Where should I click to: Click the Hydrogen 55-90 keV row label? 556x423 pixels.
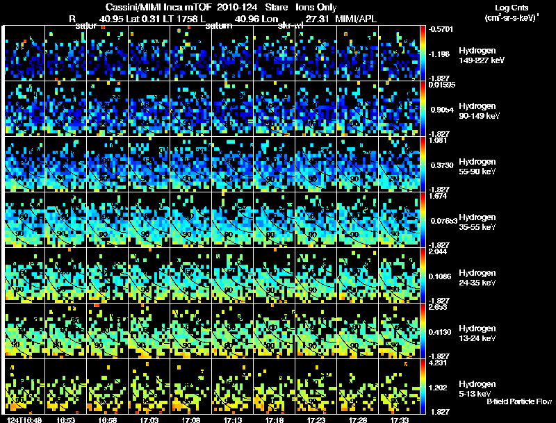[477, 167]
